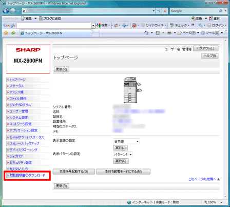Click the browser Back arrow button
Viewport: 230px width, 207px height.
6,11
